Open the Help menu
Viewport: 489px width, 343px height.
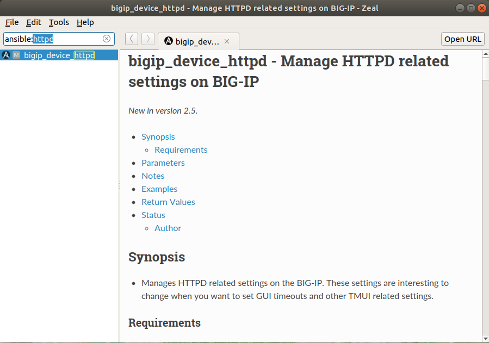coord(85,22)
